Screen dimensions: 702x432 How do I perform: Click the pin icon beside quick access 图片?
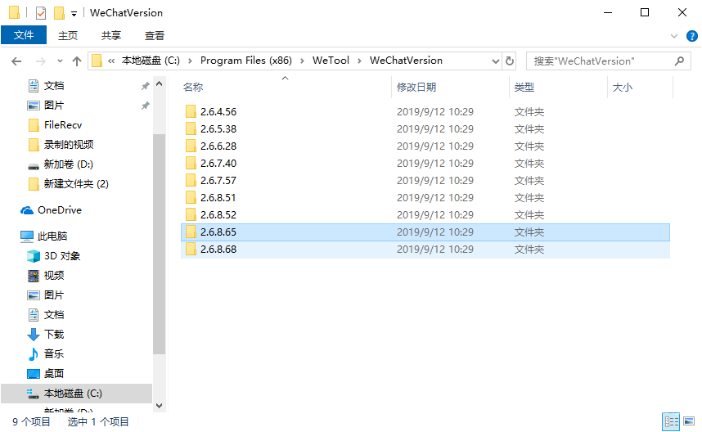145,106
